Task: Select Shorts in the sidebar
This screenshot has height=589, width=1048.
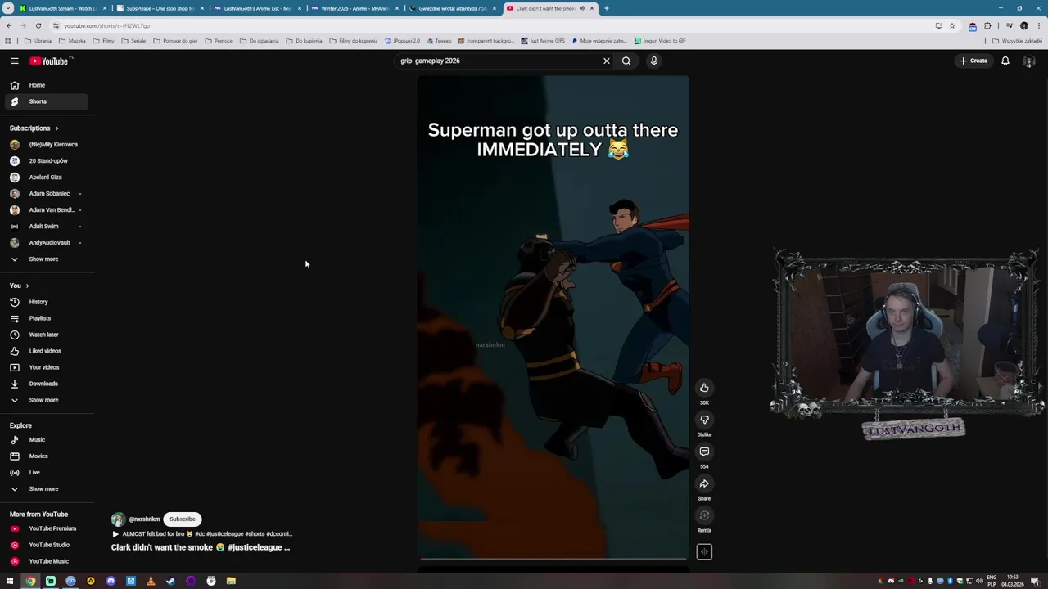Action: (45, 101)
